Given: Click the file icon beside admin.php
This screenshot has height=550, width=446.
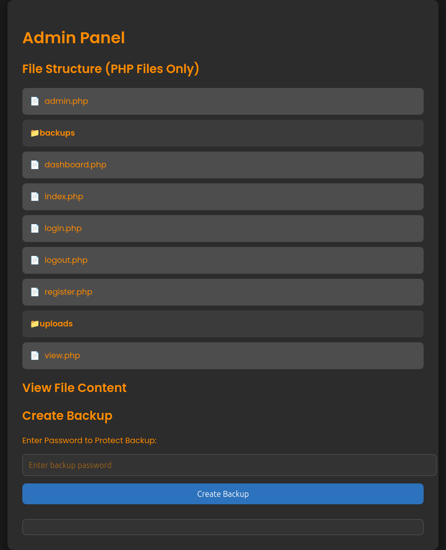Looking at the screenshot, I should click(x=35, y=101).
